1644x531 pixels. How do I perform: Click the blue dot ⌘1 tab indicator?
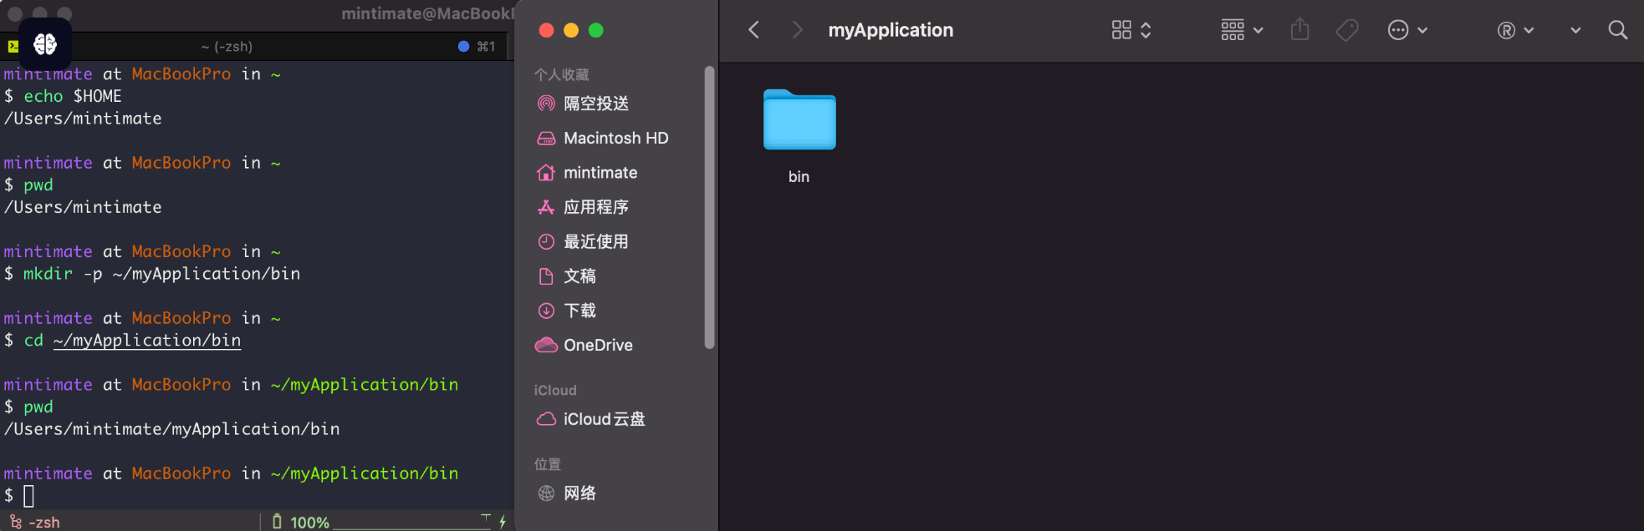tap(477, 47)
